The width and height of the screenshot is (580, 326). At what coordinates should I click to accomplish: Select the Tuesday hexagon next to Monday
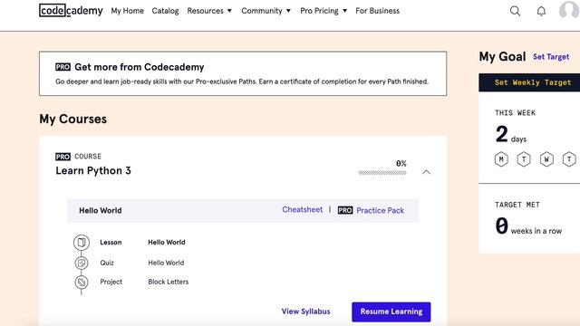tap(524, 159)
